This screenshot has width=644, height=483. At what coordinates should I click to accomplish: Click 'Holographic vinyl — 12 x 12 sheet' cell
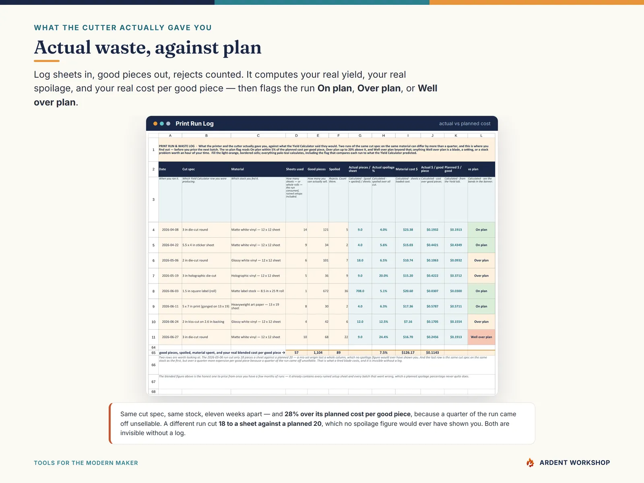point(258,276)
